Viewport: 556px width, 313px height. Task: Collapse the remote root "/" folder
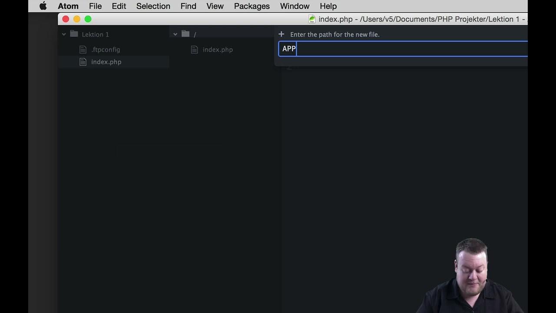point(175,34)
